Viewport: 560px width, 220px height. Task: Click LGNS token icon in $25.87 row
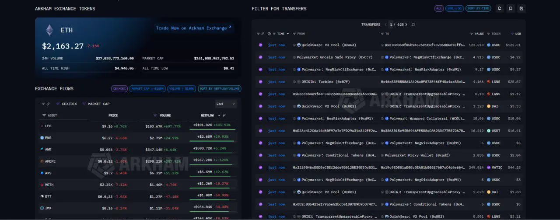[489, 82]
